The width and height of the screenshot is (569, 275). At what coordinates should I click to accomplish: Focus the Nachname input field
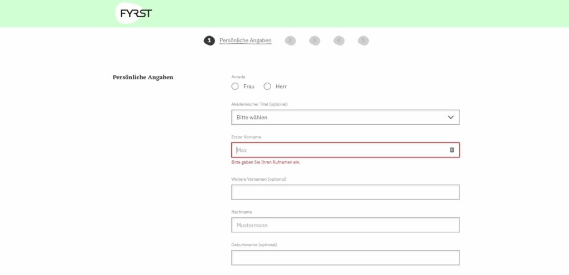pyautogui.click(x=346, y=225)
